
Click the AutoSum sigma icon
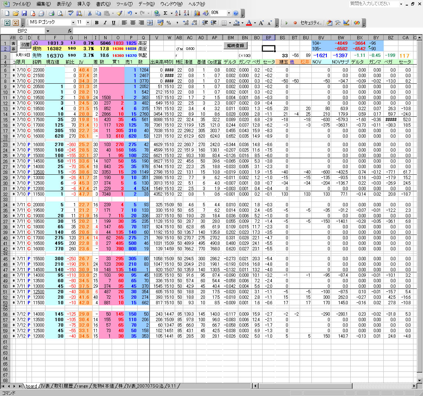pos(165,13)
